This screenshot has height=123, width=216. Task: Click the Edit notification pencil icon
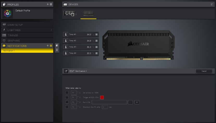click(x=66, y=71)
